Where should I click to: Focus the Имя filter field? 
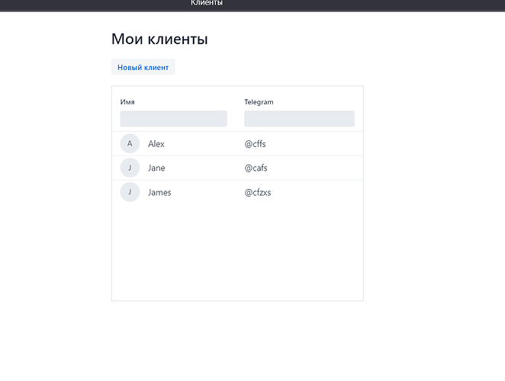click(x=173, y=119)
